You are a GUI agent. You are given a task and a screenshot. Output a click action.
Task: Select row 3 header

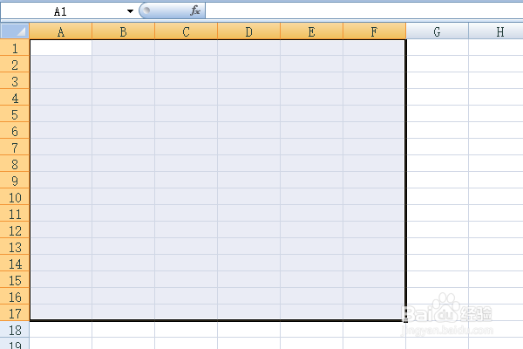(15, 81)
